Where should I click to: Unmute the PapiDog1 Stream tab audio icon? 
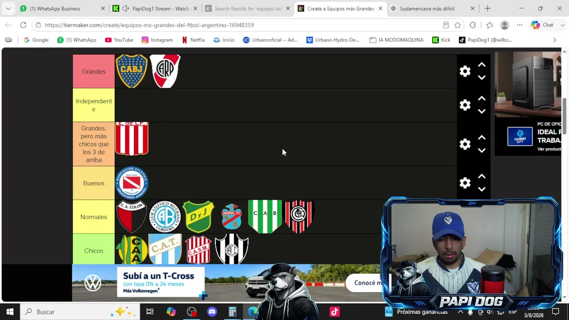(125, 8)
